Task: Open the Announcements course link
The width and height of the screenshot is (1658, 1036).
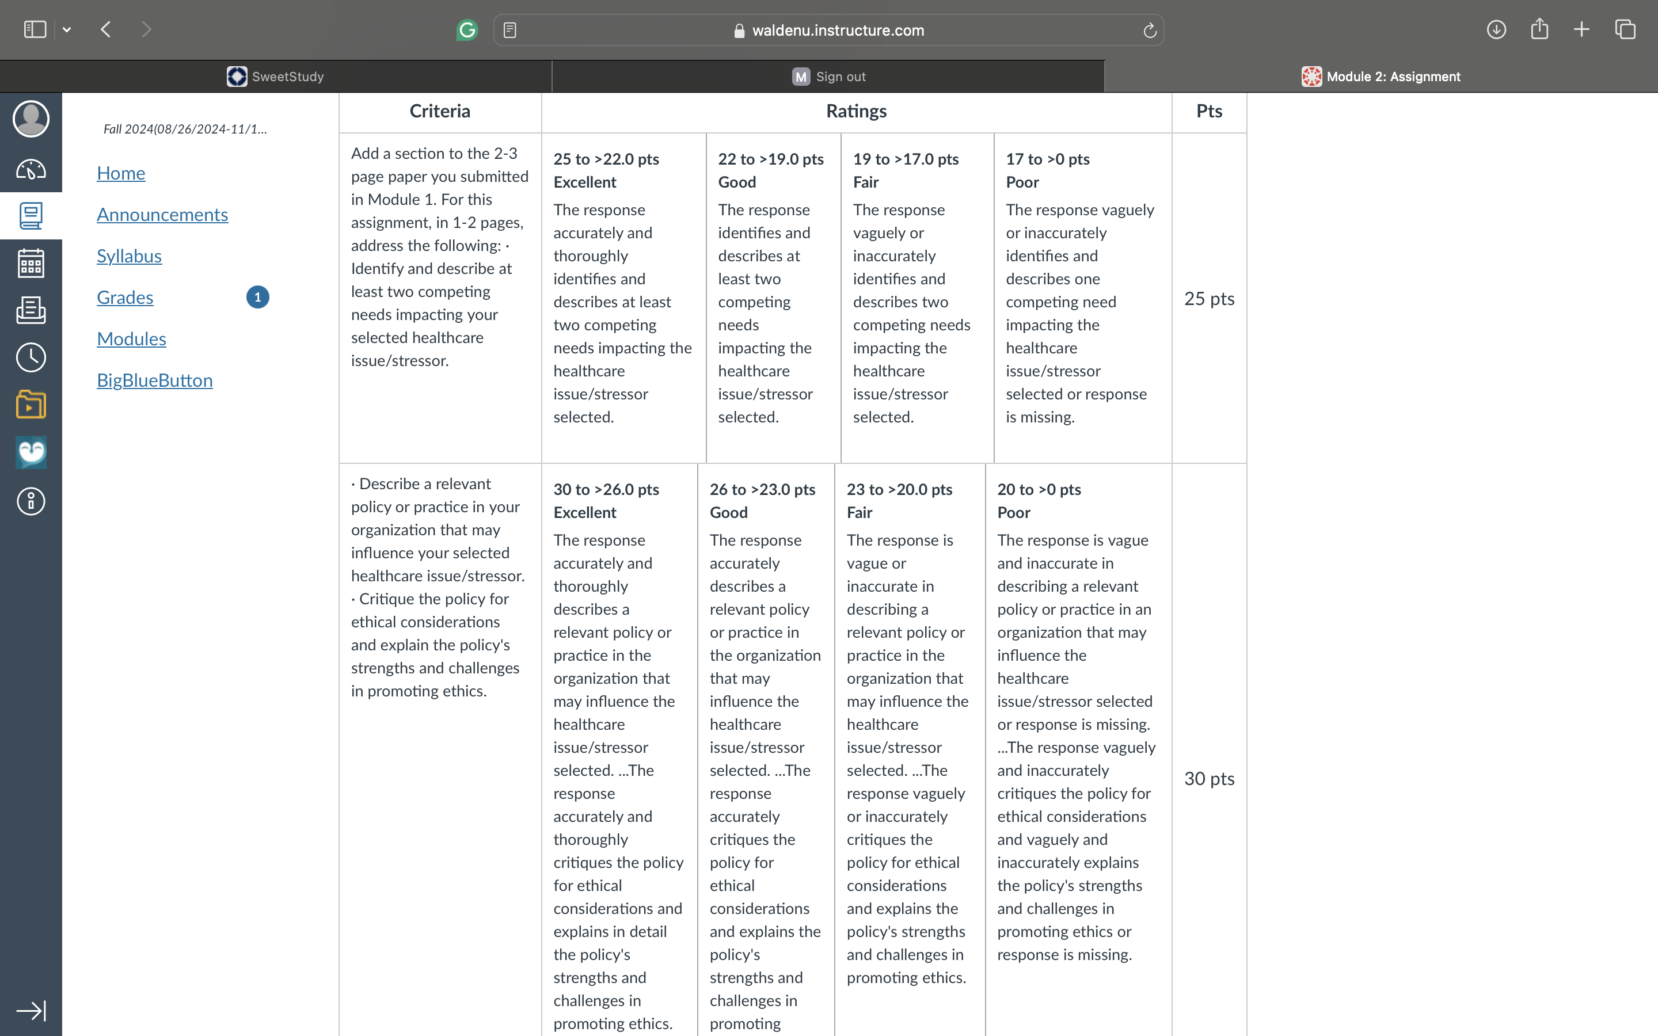Action: [x=162, y=215]
